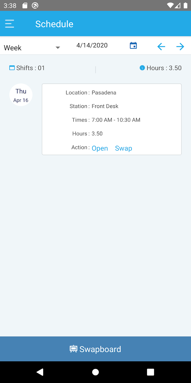The width and height of the screenshot is (191, 383).
Task: Select the Week view selector text
Action: (13, 48)
